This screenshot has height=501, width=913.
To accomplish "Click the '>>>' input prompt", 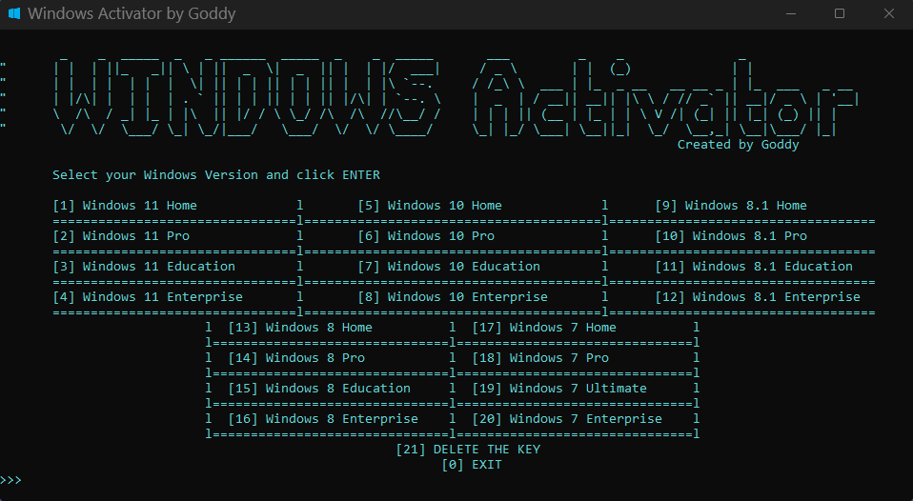I will (10, 480).
